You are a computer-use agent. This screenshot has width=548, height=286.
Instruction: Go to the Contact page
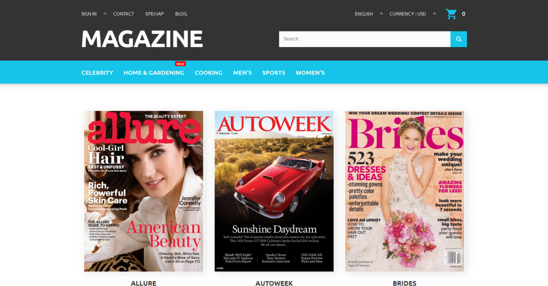123,14
